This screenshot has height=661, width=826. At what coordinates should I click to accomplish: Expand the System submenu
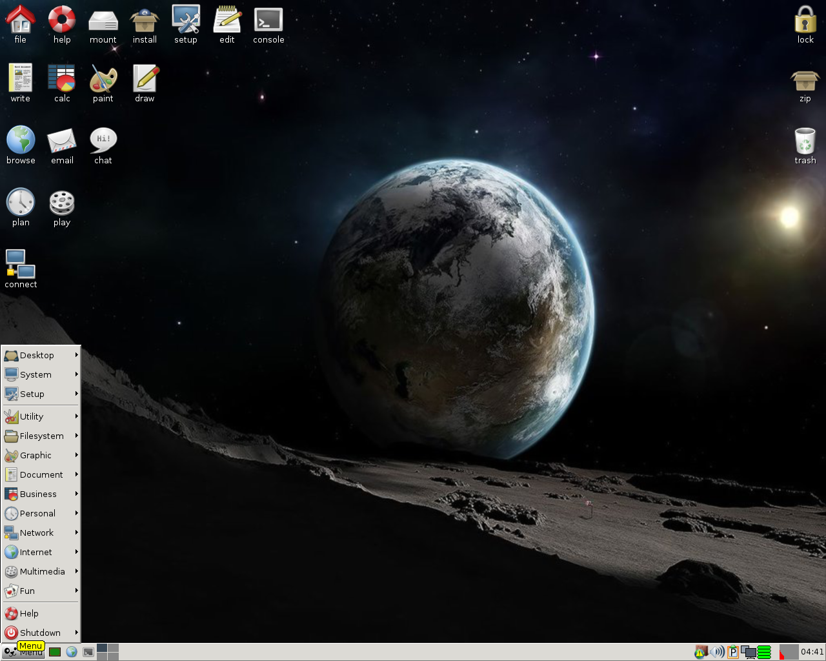point(41,374)
